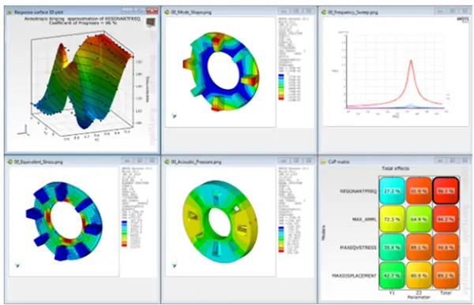
Task: Click the axis triad in the Acoustic Pressure image
Action: tap(174, 265)
